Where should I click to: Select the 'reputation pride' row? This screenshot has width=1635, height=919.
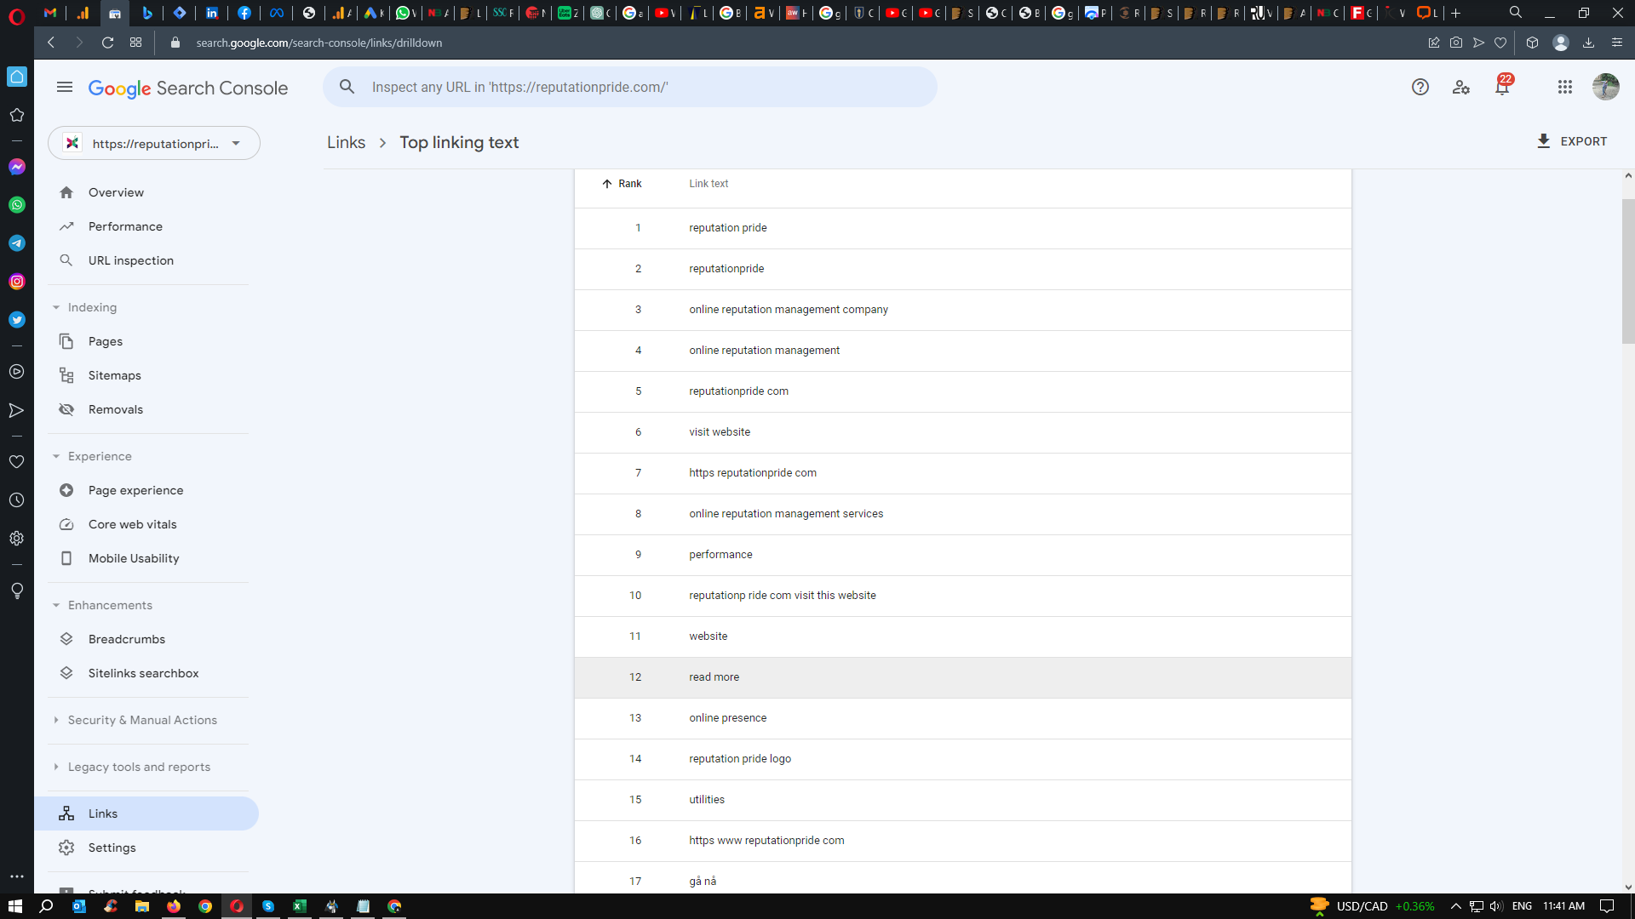tap(962, 228)
